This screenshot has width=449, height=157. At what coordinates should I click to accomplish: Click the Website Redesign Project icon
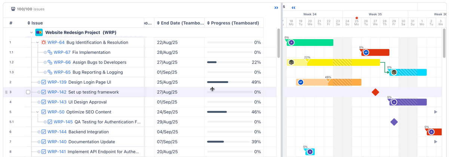click(39, 33)
